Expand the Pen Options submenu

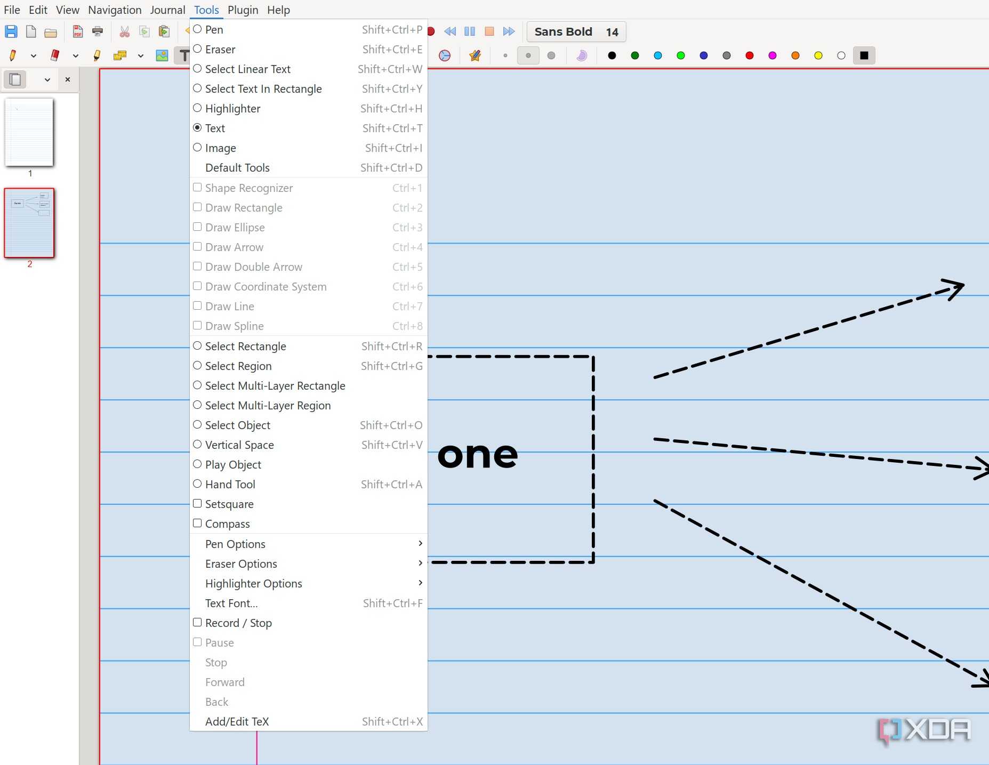click(x=309, y=544)
